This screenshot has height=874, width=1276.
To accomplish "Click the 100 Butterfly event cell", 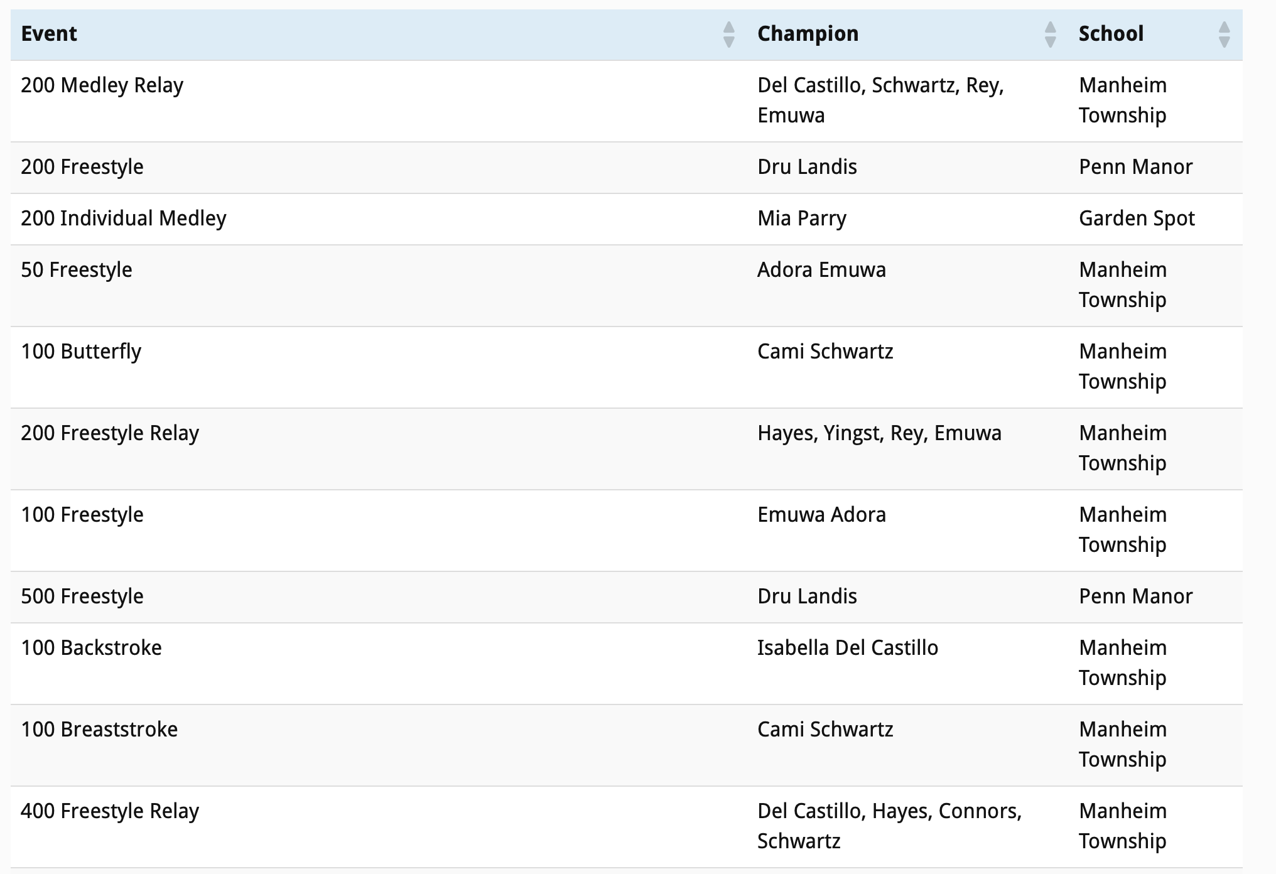I will 81,352.
